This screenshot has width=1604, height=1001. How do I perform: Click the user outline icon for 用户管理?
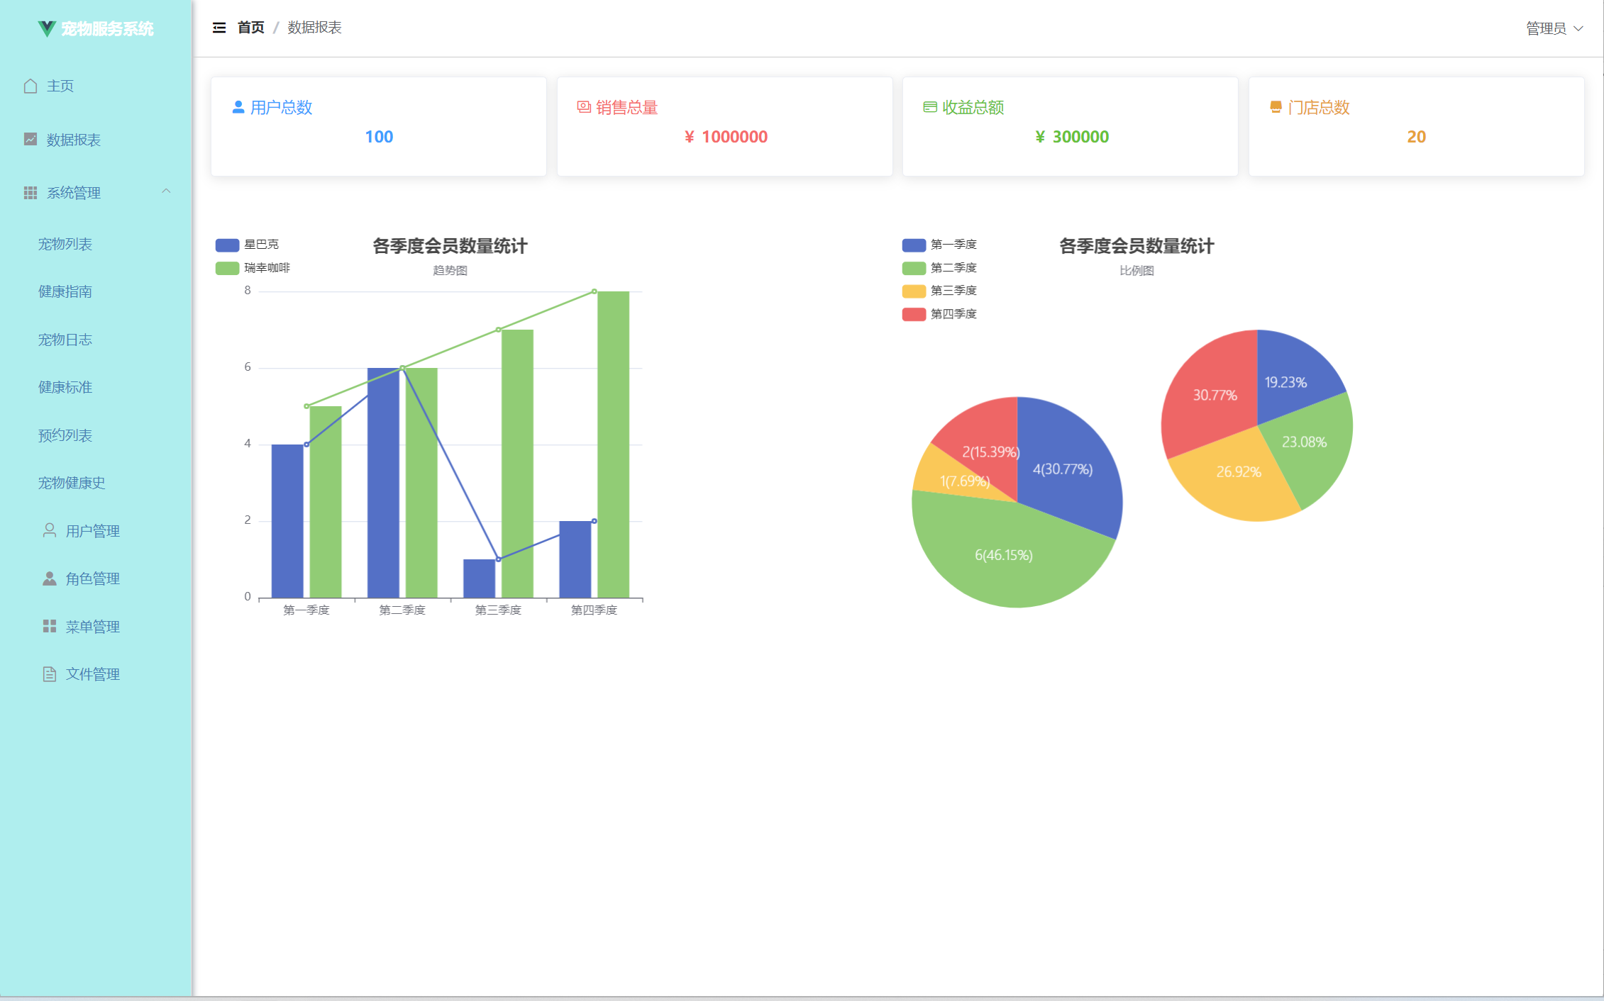(50, 530)
